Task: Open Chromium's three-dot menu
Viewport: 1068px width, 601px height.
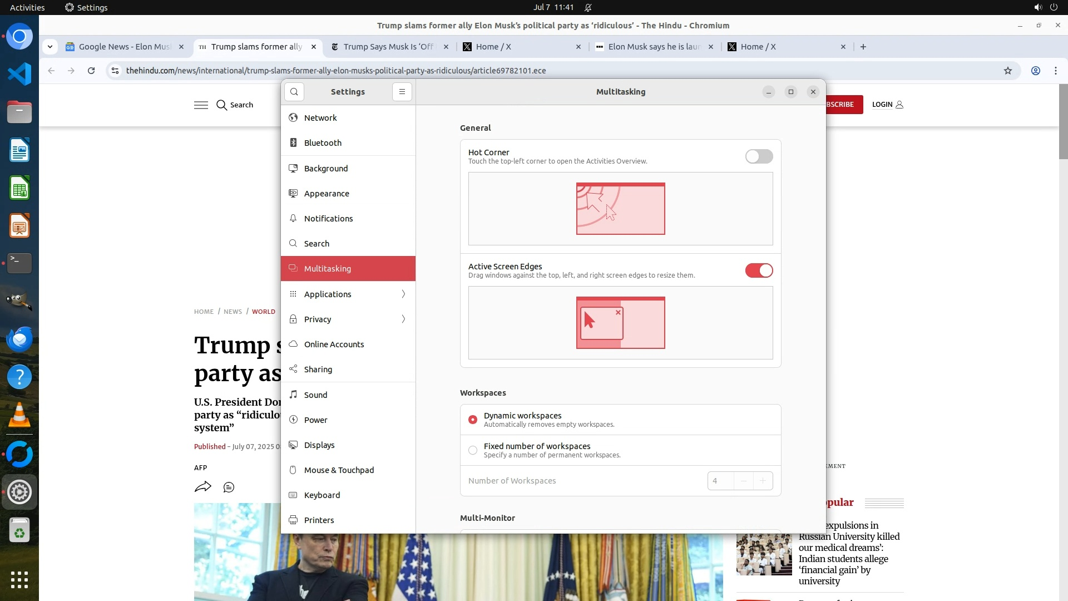Action: click(x=1055, y=71)
